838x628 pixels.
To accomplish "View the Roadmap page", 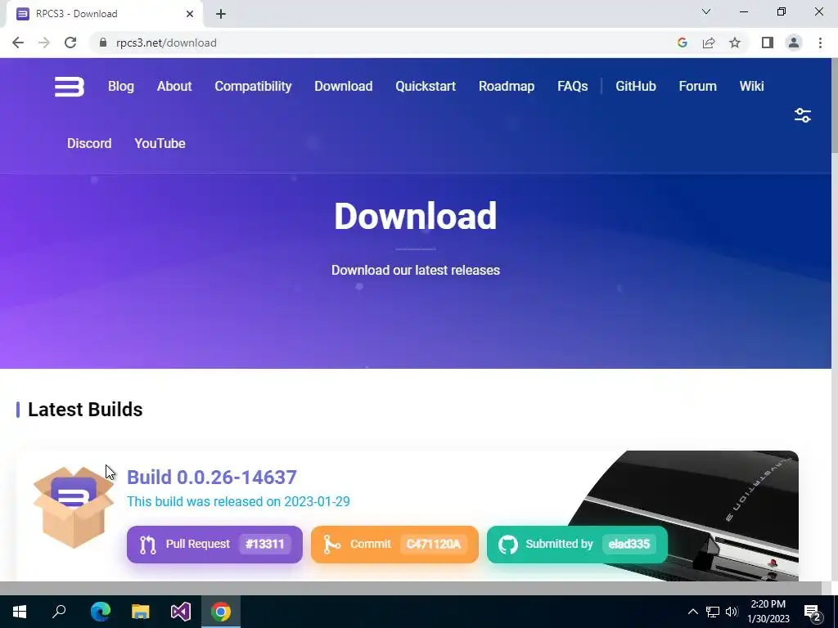I will [x=506, y=87].
